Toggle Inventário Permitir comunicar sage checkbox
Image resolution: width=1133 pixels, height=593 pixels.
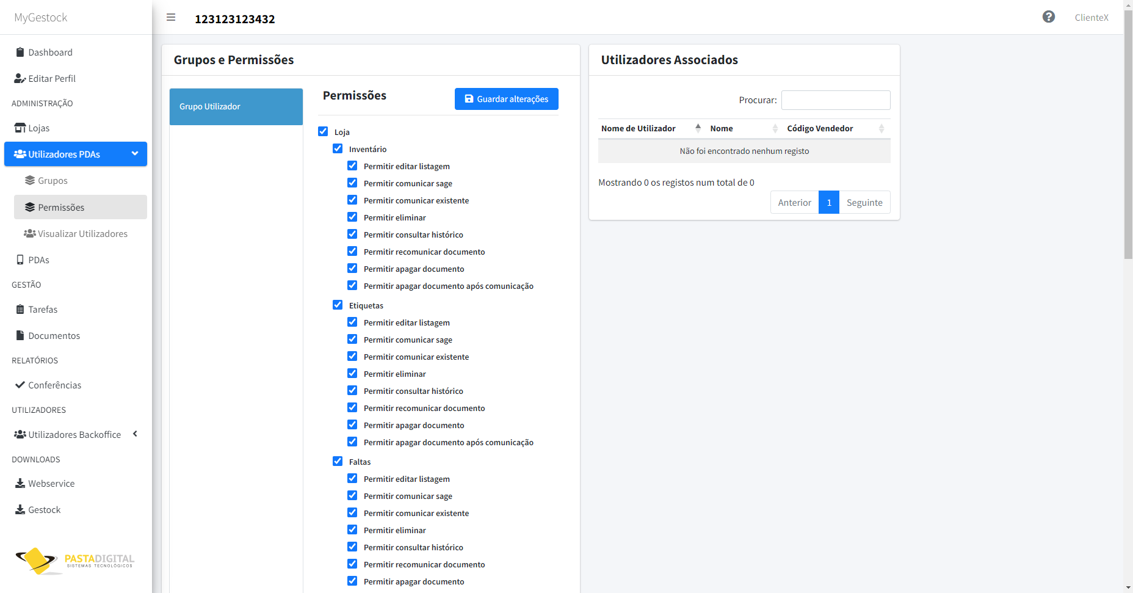(x=352, y=183)
